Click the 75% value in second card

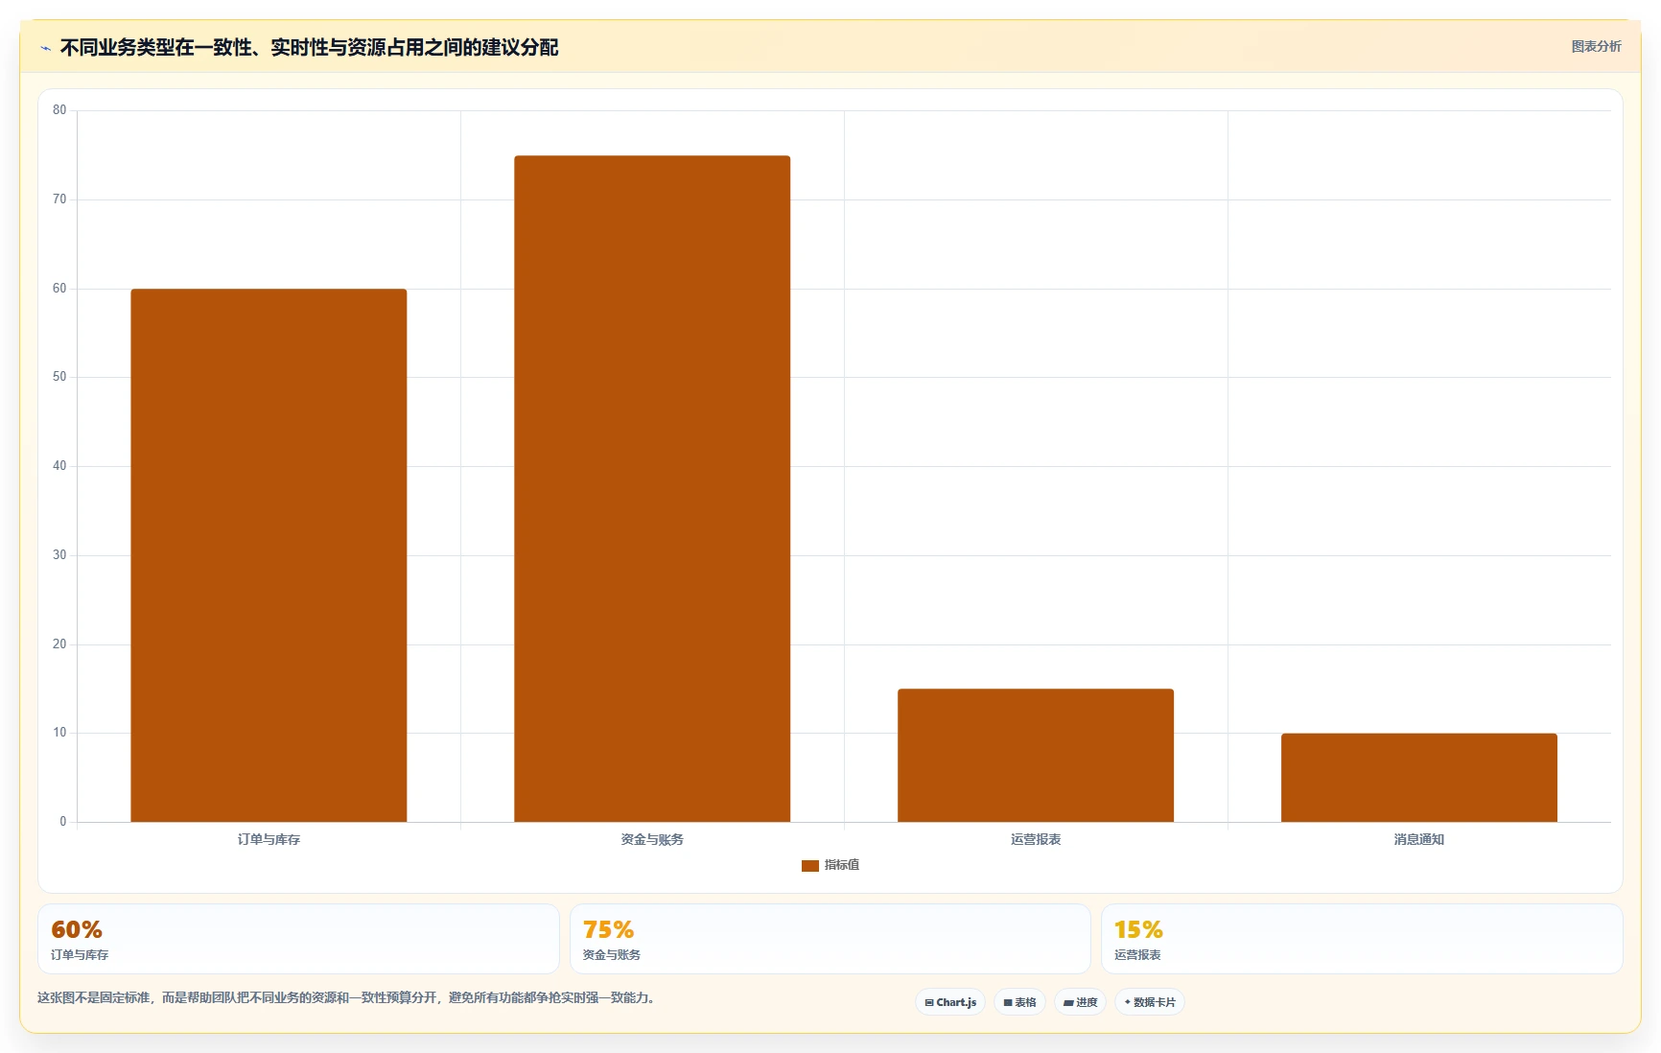[x=608, y=929]
